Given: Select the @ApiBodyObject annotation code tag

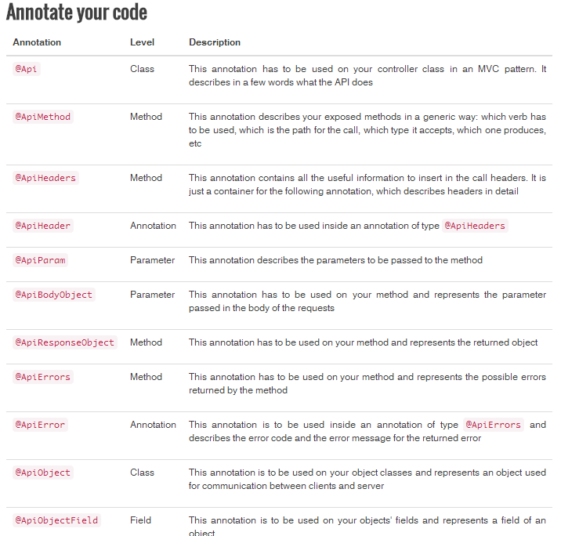Looking at the screenshot, I should coord(54,295).
